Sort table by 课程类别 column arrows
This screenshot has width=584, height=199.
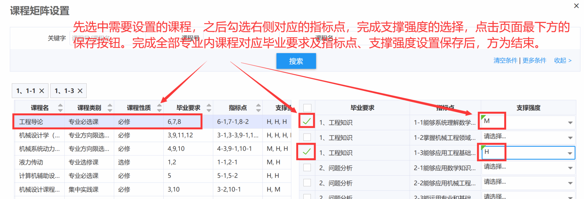coord(110,108)
